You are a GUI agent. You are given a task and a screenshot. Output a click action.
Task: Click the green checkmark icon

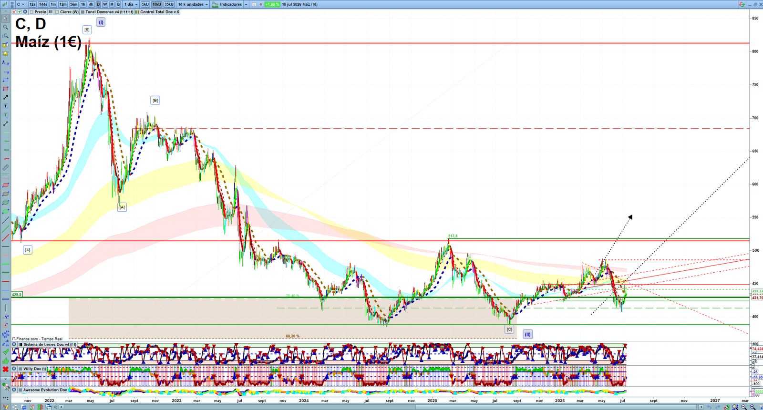pyautogui.click(x=6, y=352)
